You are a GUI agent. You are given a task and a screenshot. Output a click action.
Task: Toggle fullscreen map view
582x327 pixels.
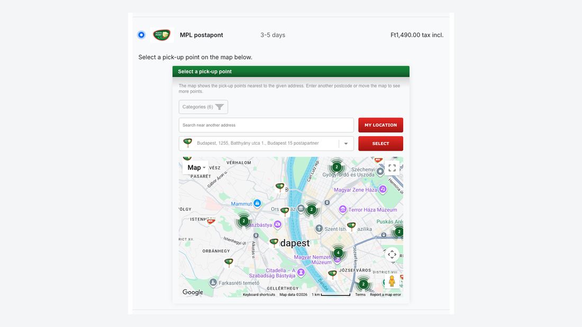[392, 168]
